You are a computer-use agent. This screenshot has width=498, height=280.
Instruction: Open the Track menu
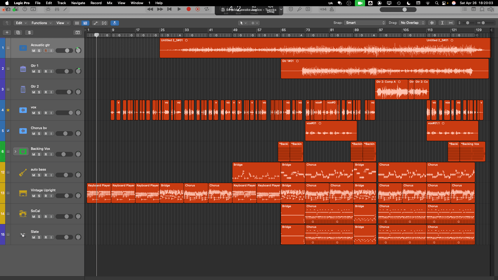(x=61, y=3)
